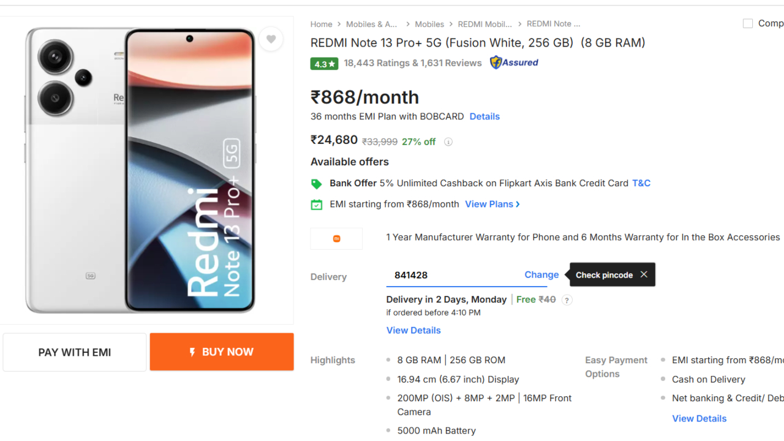
Task: Enable the Compare checkbox
Action: (x=747, y=23)
